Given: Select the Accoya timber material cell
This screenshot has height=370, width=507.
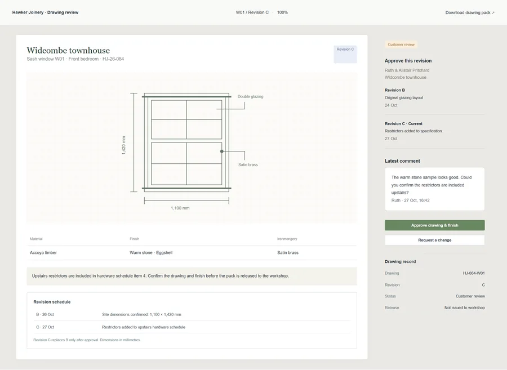Looking at the screenshot, I should [x=43, y=253].
